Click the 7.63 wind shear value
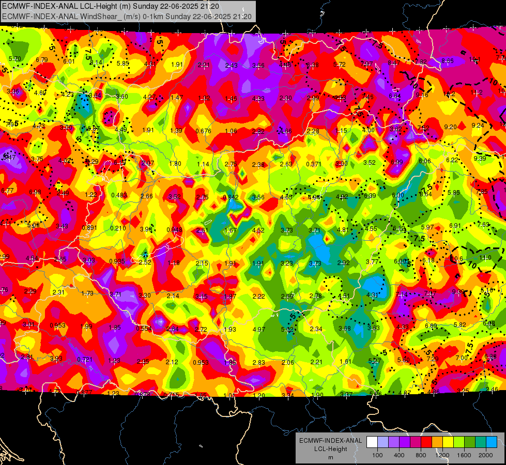 [x=483, y=225]
